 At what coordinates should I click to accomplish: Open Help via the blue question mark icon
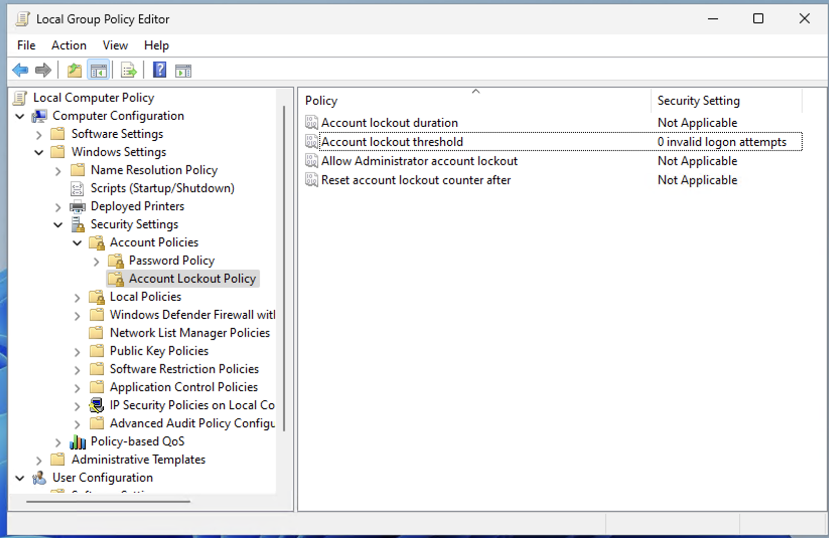[160, 70]
